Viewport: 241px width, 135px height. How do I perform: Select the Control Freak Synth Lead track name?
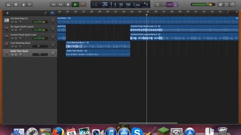click(x=23, y=35)
